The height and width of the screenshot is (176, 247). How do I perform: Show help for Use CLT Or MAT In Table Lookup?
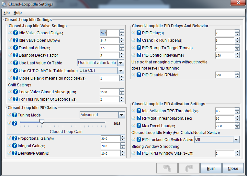(16, 71)
